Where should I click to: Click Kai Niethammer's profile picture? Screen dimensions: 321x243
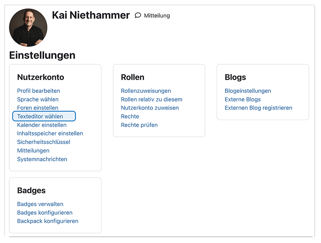[x=28, y=28]
